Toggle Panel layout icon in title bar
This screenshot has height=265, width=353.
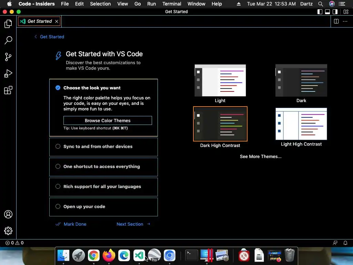tap(327, 12)
